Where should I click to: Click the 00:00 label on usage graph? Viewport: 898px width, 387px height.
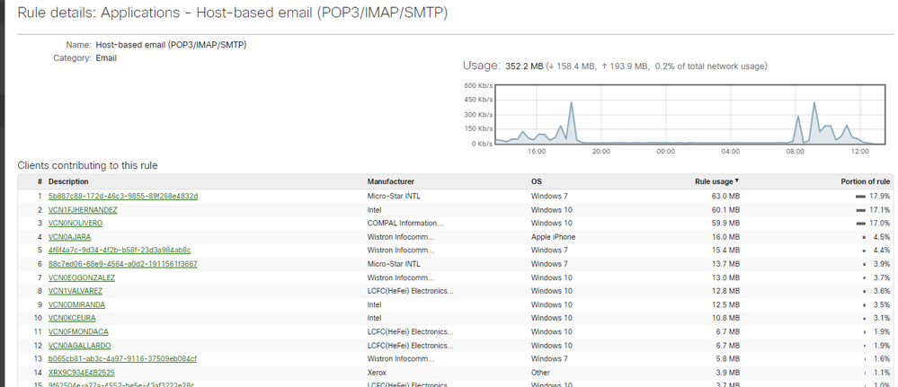pyautogui.click(x=665, y=152)
